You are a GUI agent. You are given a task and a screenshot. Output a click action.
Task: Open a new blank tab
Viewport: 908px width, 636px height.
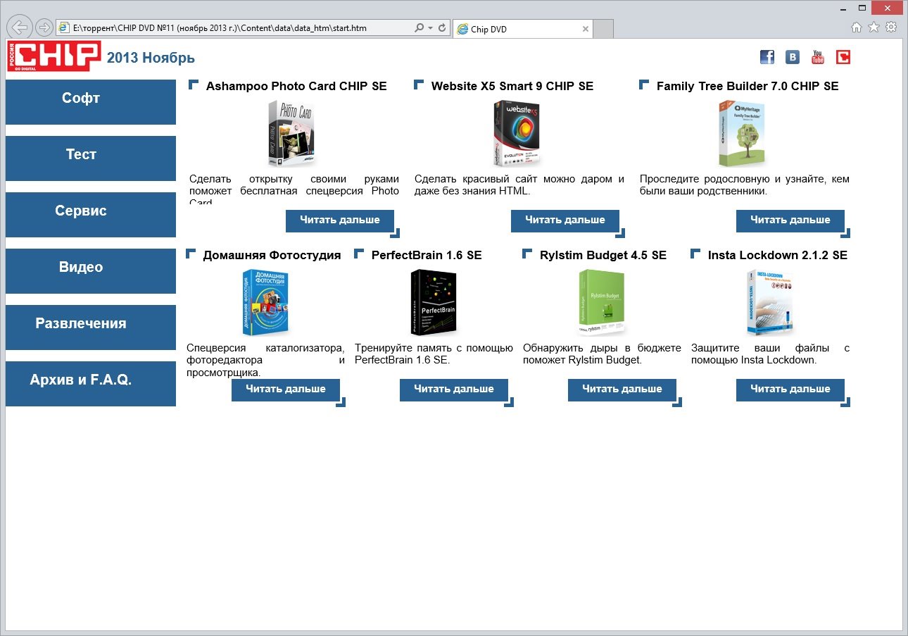(604, 29)
